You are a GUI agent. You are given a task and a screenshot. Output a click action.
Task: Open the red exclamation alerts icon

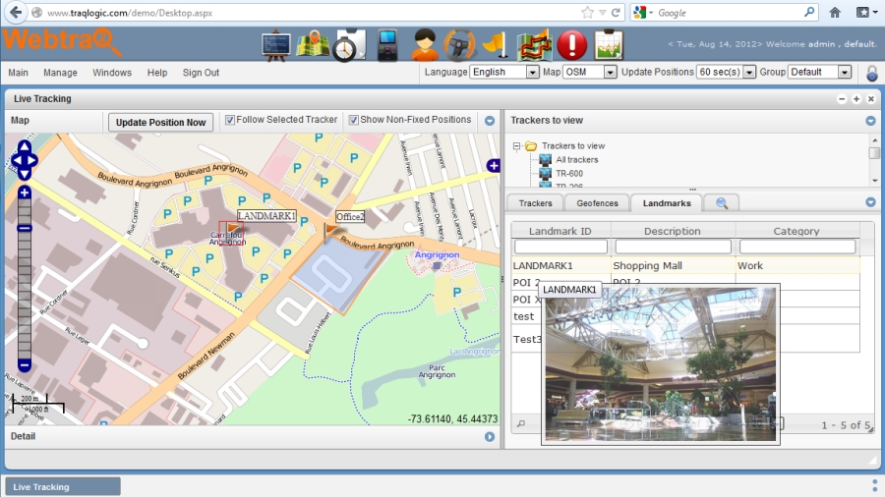(571, 44)
